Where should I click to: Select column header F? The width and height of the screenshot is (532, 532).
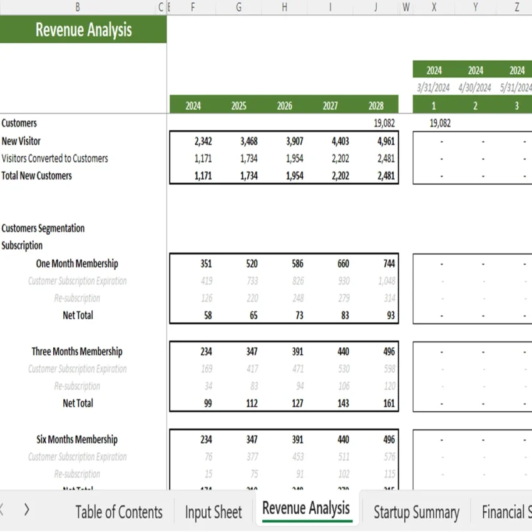click(193, 8)
